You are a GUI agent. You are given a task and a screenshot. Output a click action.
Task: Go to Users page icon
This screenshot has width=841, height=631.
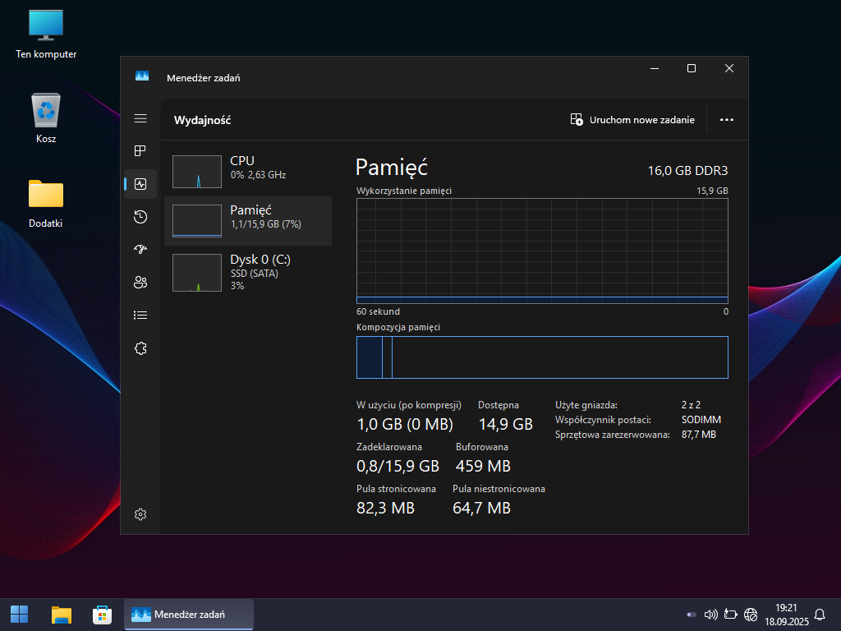click(140, 283)
